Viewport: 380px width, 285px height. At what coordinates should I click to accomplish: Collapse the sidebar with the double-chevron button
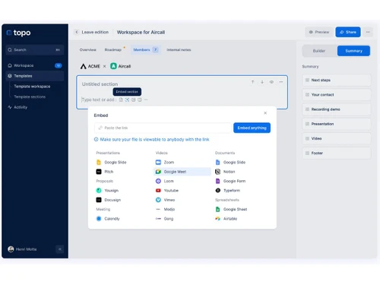tap(60, 249)
